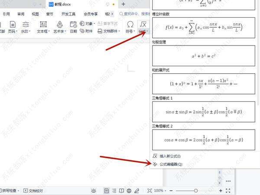Image resolution: width=260 pixels, height=195 pixels.
Task: Click the fullscreen icon in status bar
Action: (x=228, y=191)
